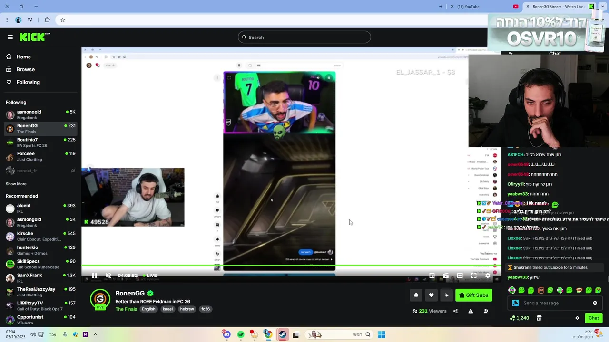Select RonenGG channel in Following list

(x=40, y=128)
